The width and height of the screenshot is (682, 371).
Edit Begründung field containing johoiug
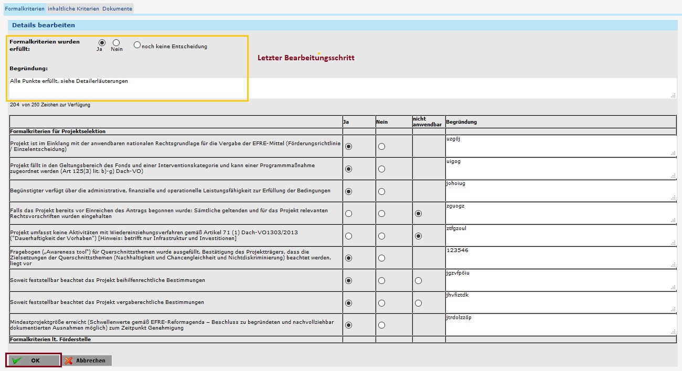[561, 190]
